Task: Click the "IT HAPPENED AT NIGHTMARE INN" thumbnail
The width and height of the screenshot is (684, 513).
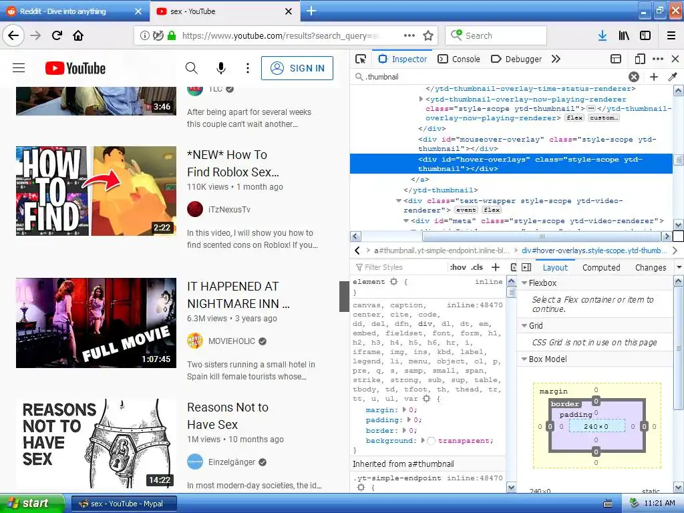Action: (96, 323)
